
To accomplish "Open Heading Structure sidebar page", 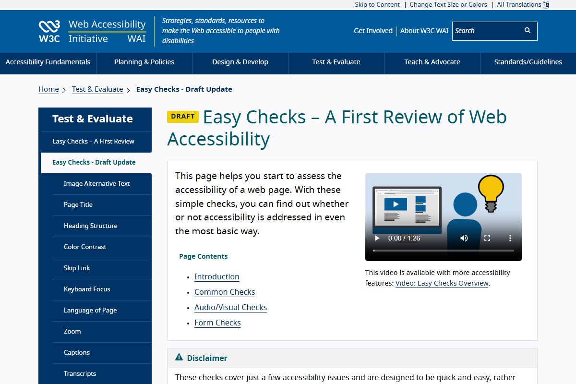I will (x=102, y=226).
